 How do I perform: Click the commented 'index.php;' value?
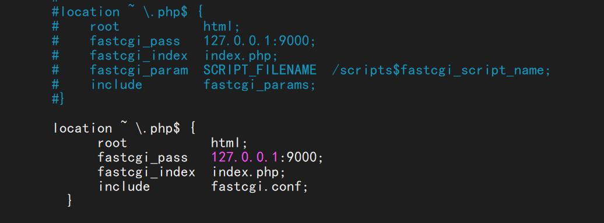(x=241, y=56)
